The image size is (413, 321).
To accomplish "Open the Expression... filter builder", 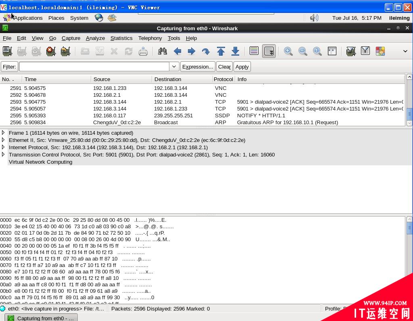I will point(198,67).
